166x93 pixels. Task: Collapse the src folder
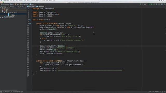click(x=3, y=12)
